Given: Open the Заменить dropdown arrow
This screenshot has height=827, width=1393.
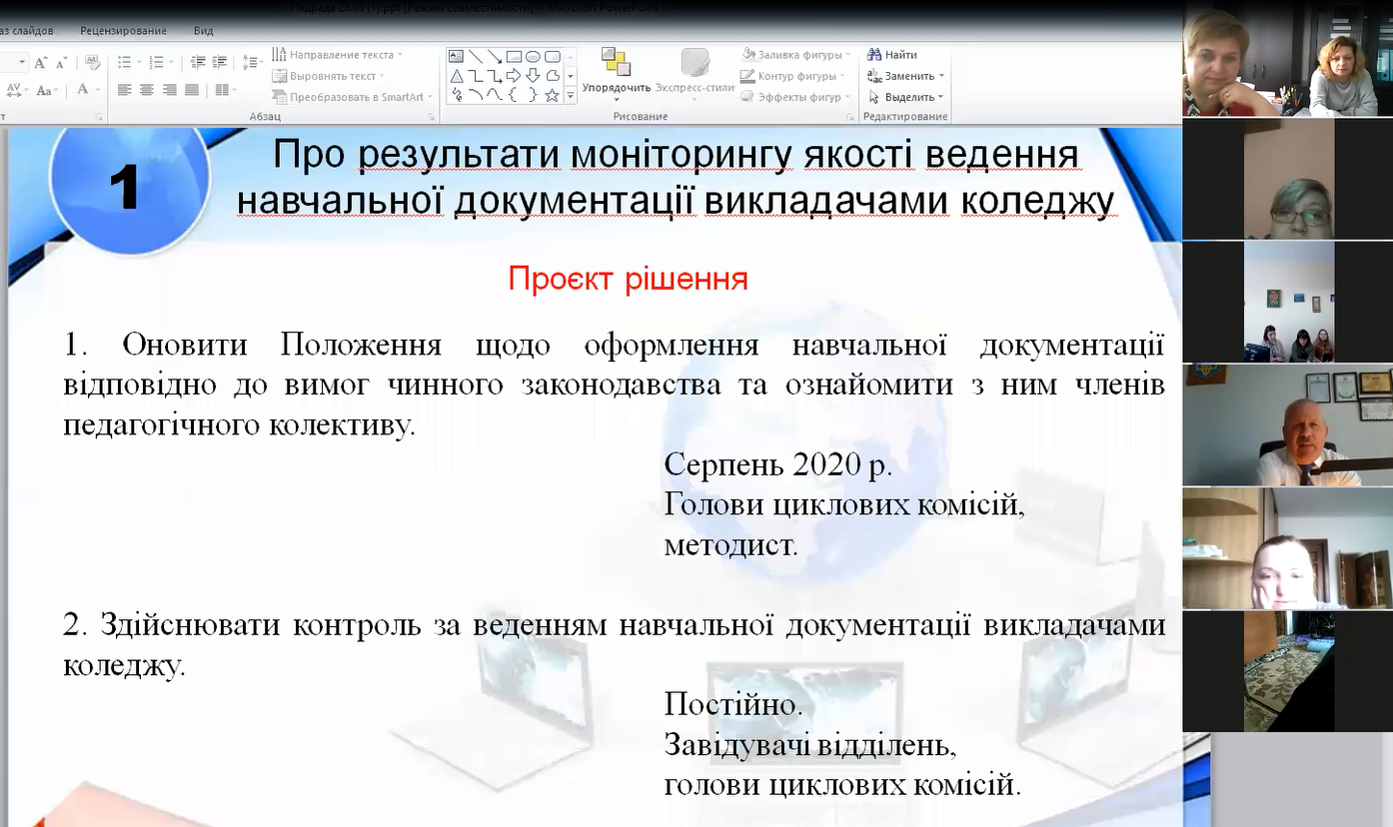Looking at the screenshot, I should point(941,76).
